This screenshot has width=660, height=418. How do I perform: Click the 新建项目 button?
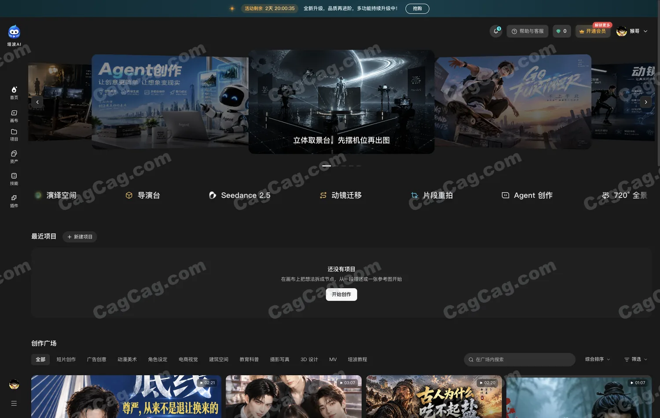80,237
